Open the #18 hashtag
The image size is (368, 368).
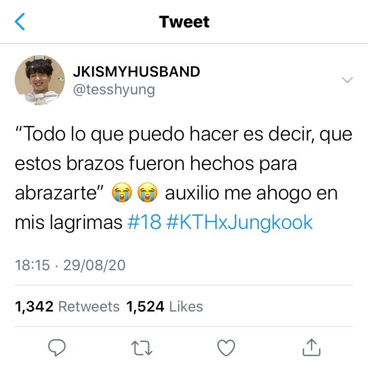144,222
